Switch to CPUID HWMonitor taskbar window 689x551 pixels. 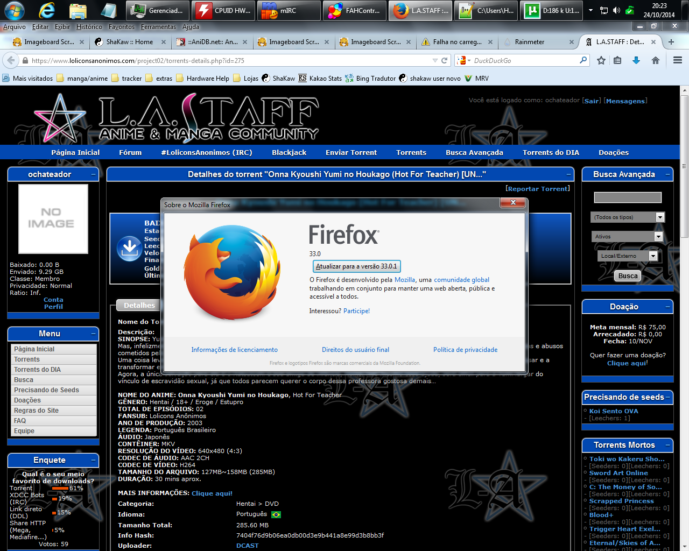click(223, 10)
